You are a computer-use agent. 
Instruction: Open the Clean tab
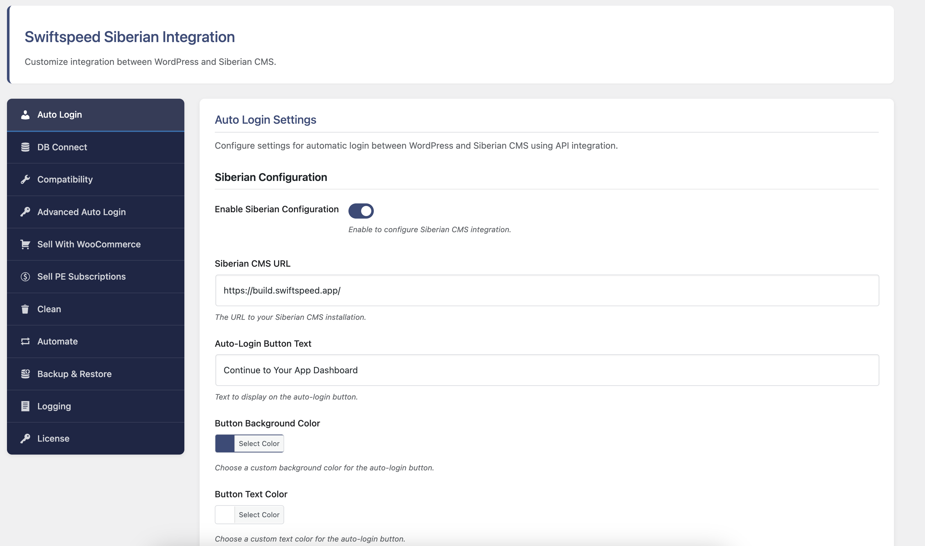pos(95,309)
